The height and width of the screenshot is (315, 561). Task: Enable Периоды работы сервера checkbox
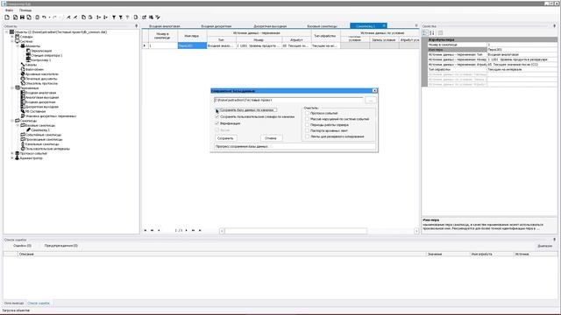pyautogui.click(x=307, y=125)
